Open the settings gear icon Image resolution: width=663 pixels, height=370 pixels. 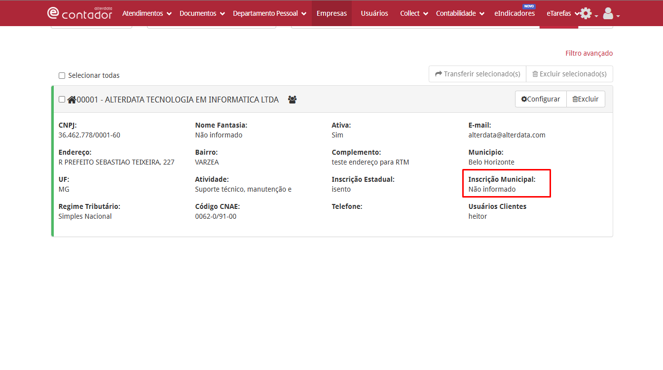pyautogui.click(x=586, y=13)
